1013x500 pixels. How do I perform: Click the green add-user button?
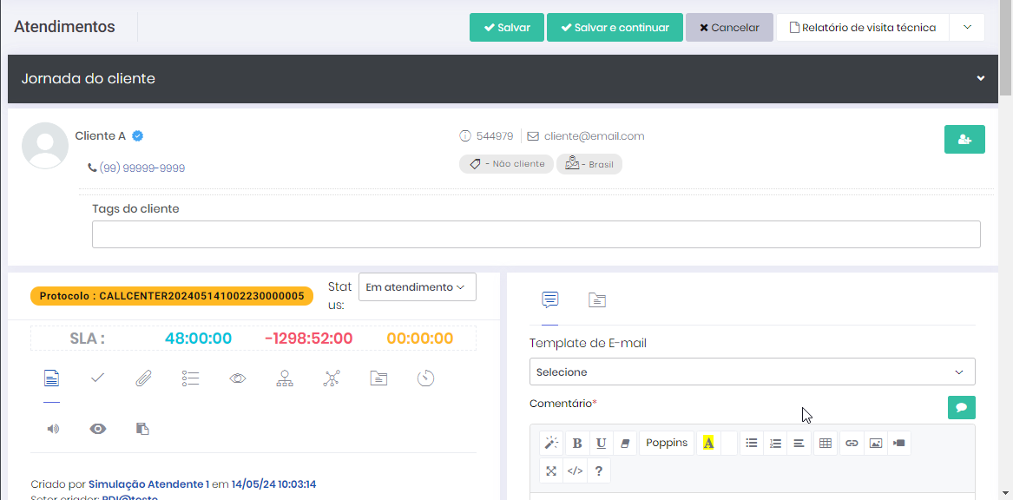click(x=964, y=140)
